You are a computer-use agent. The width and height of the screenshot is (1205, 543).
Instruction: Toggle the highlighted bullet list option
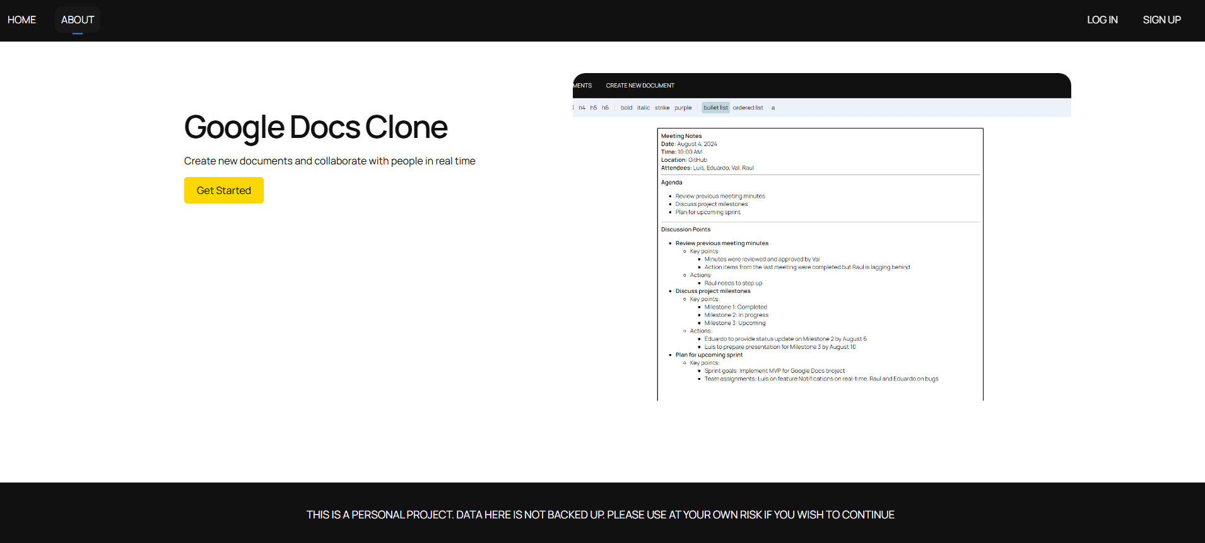715,108
